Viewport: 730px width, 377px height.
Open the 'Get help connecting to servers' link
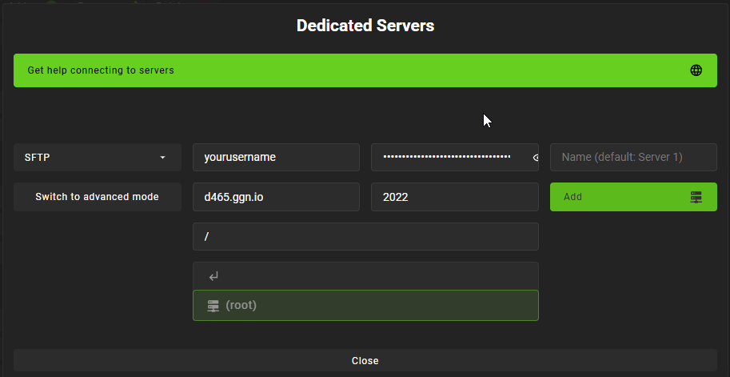101,70
